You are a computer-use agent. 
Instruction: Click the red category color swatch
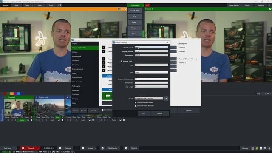tap(5, 93)
